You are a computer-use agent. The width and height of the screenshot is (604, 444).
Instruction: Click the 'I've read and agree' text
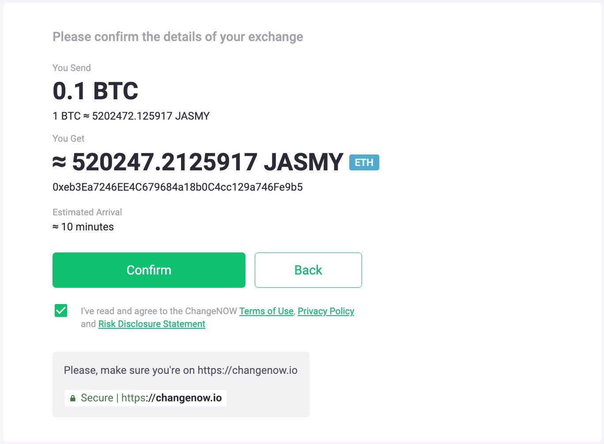(159, 311)
